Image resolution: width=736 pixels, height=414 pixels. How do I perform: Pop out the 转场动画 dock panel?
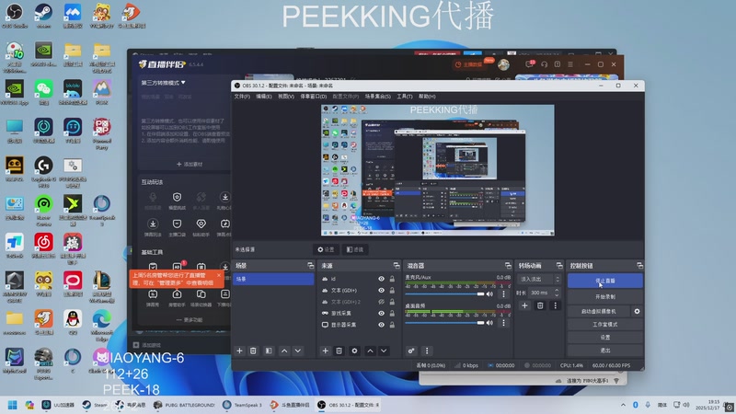[559, 266]
